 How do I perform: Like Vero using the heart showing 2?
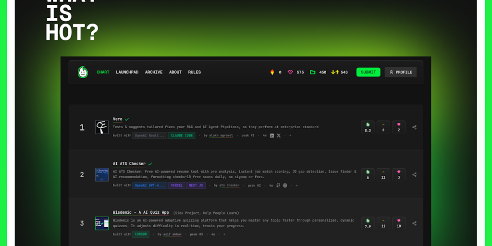click(x=399, y=127)
